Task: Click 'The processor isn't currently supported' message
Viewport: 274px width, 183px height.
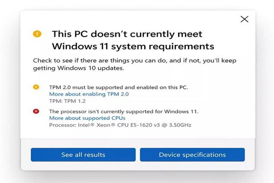Action: 124,111
